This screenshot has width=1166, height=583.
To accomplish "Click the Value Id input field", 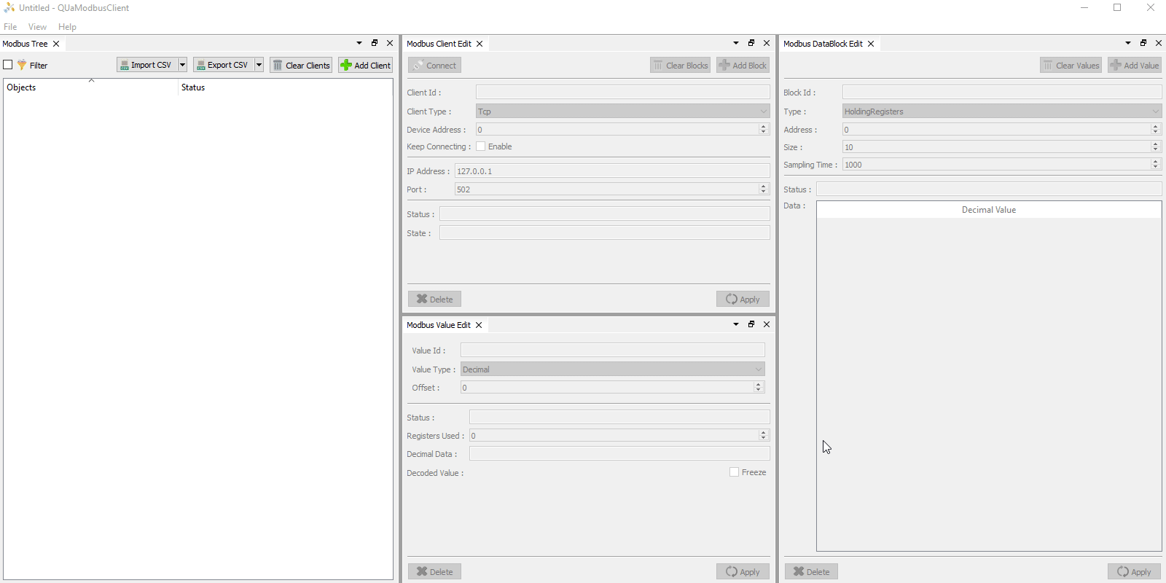I will [x=612, y=350].
